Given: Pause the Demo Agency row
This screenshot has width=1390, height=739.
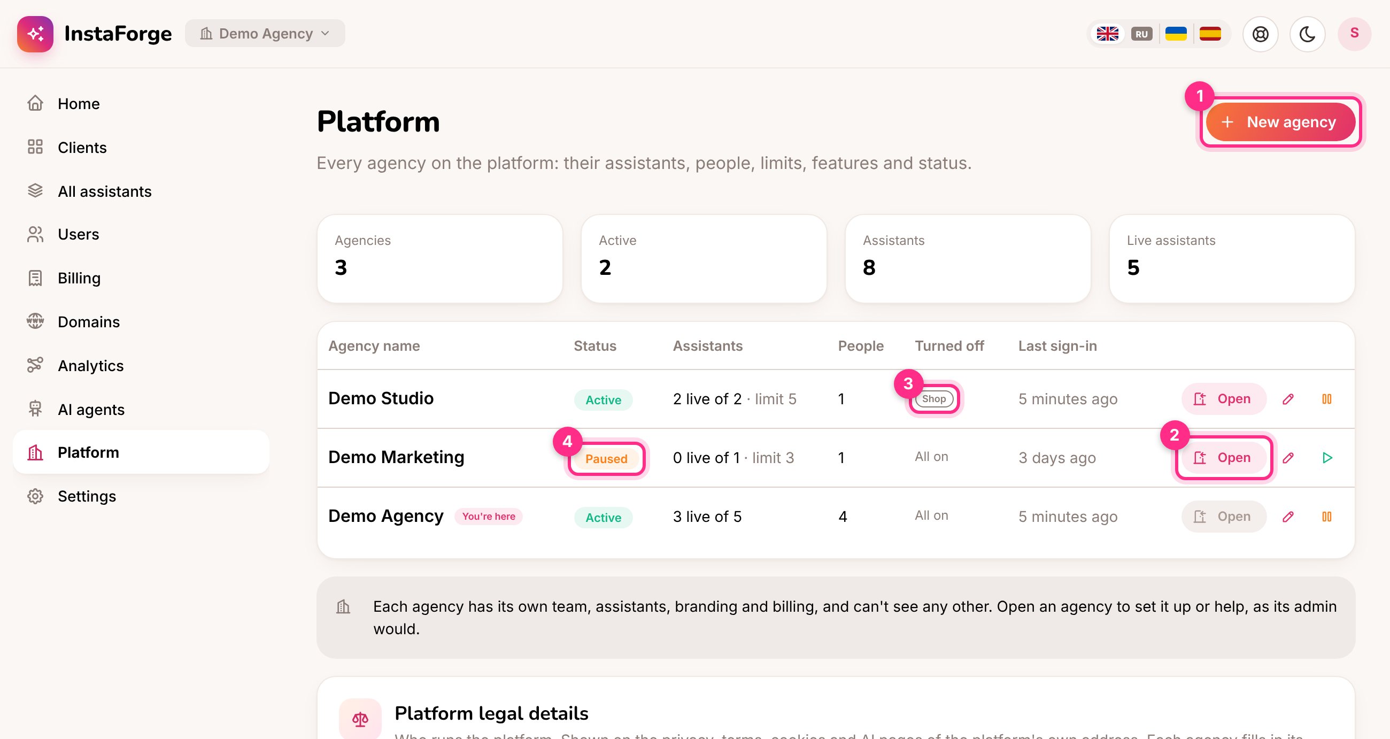Looking at the screenshot, I should point(1326,517).
